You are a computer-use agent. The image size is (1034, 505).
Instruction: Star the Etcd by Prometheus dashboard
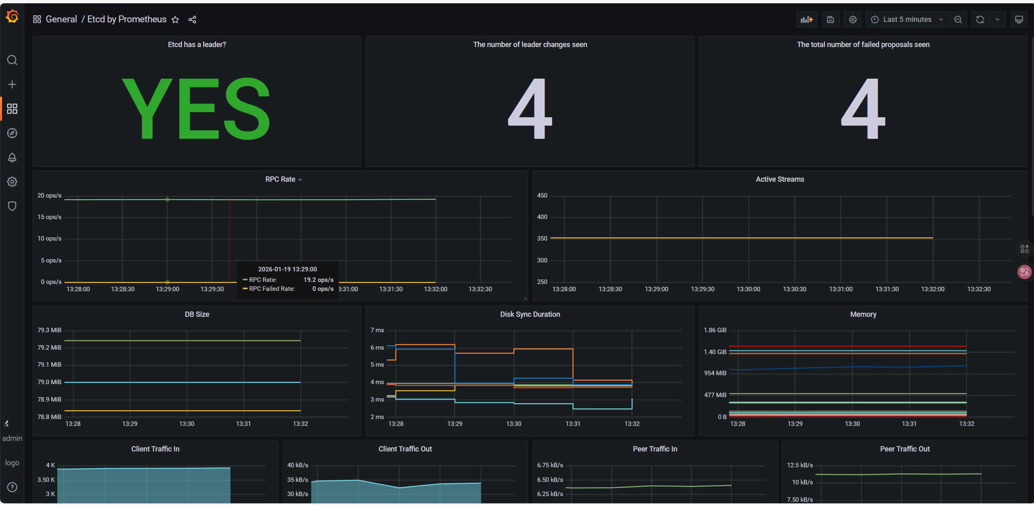[175, 19]
